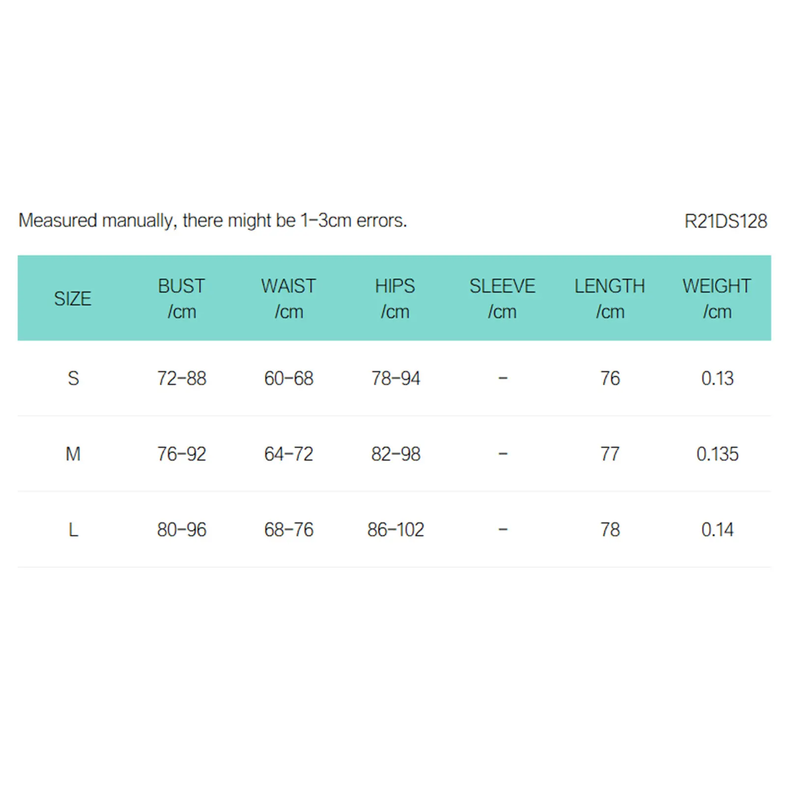Select the WAIST /cm column header
This screenshot has width=786, height=786.
[288, 299]
